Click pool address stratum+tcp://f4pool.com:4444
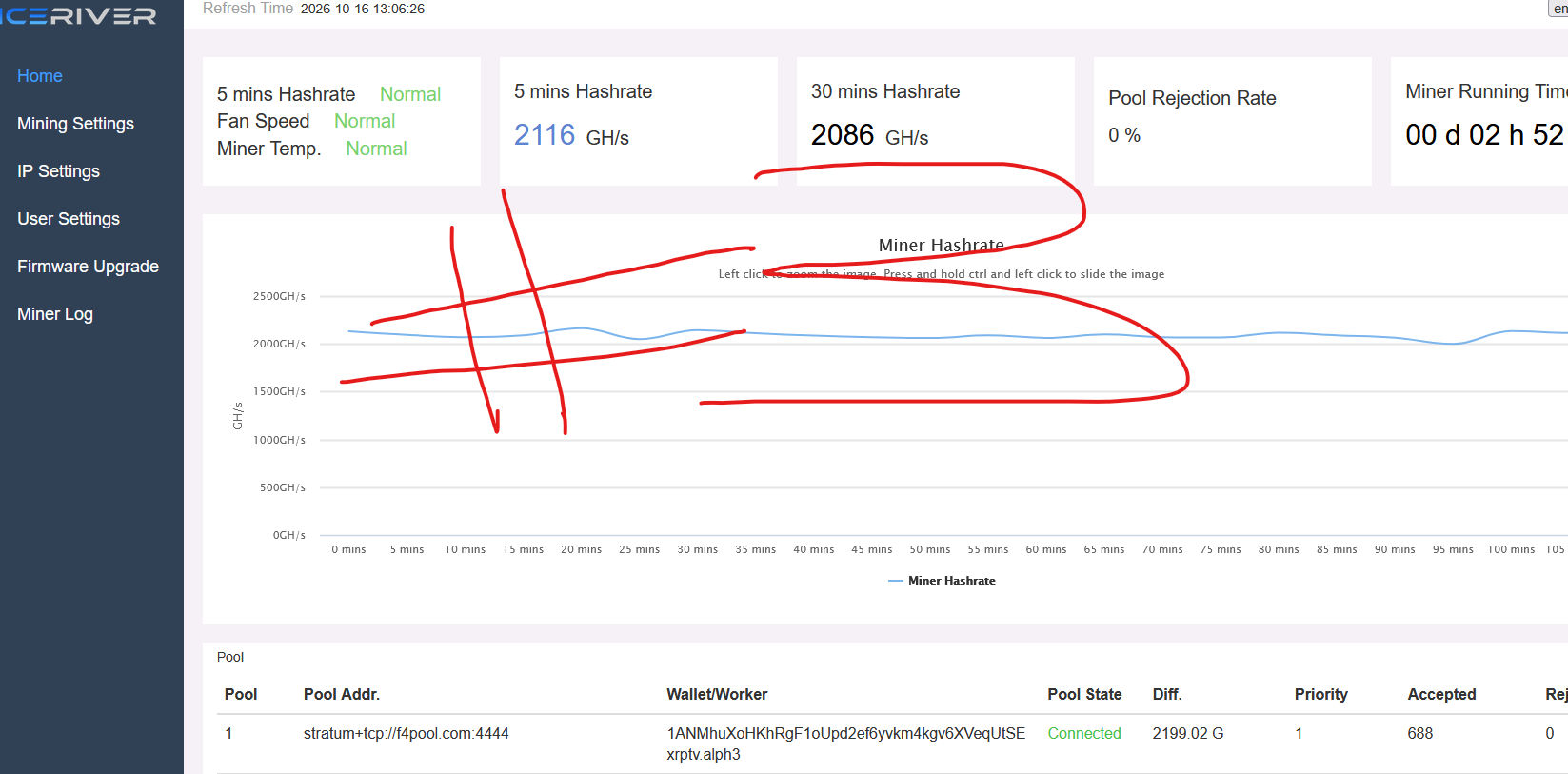 pos(407,734)
